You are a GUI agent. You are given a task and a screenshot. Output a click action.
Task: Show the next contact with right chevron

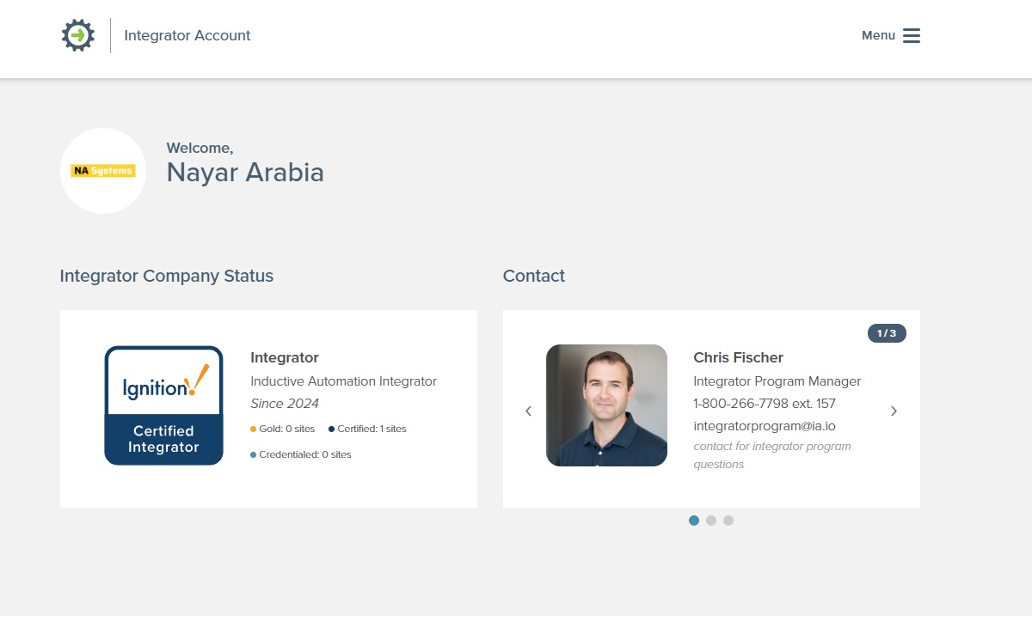coord(894,411)
